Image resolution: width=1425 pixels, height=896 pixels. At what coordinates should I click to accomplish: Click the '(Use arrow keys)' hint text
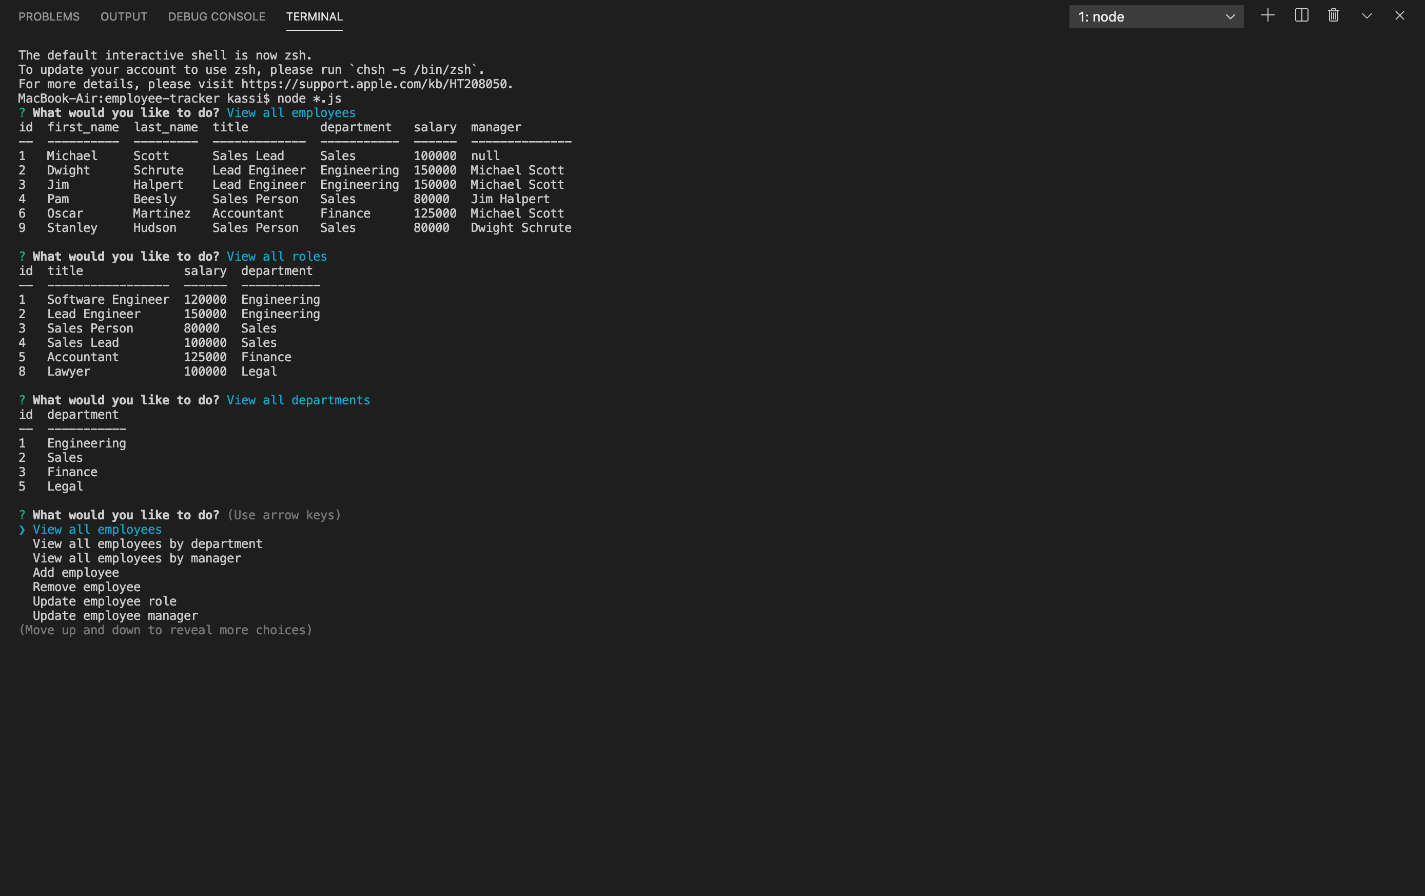[x=284, y=515]
